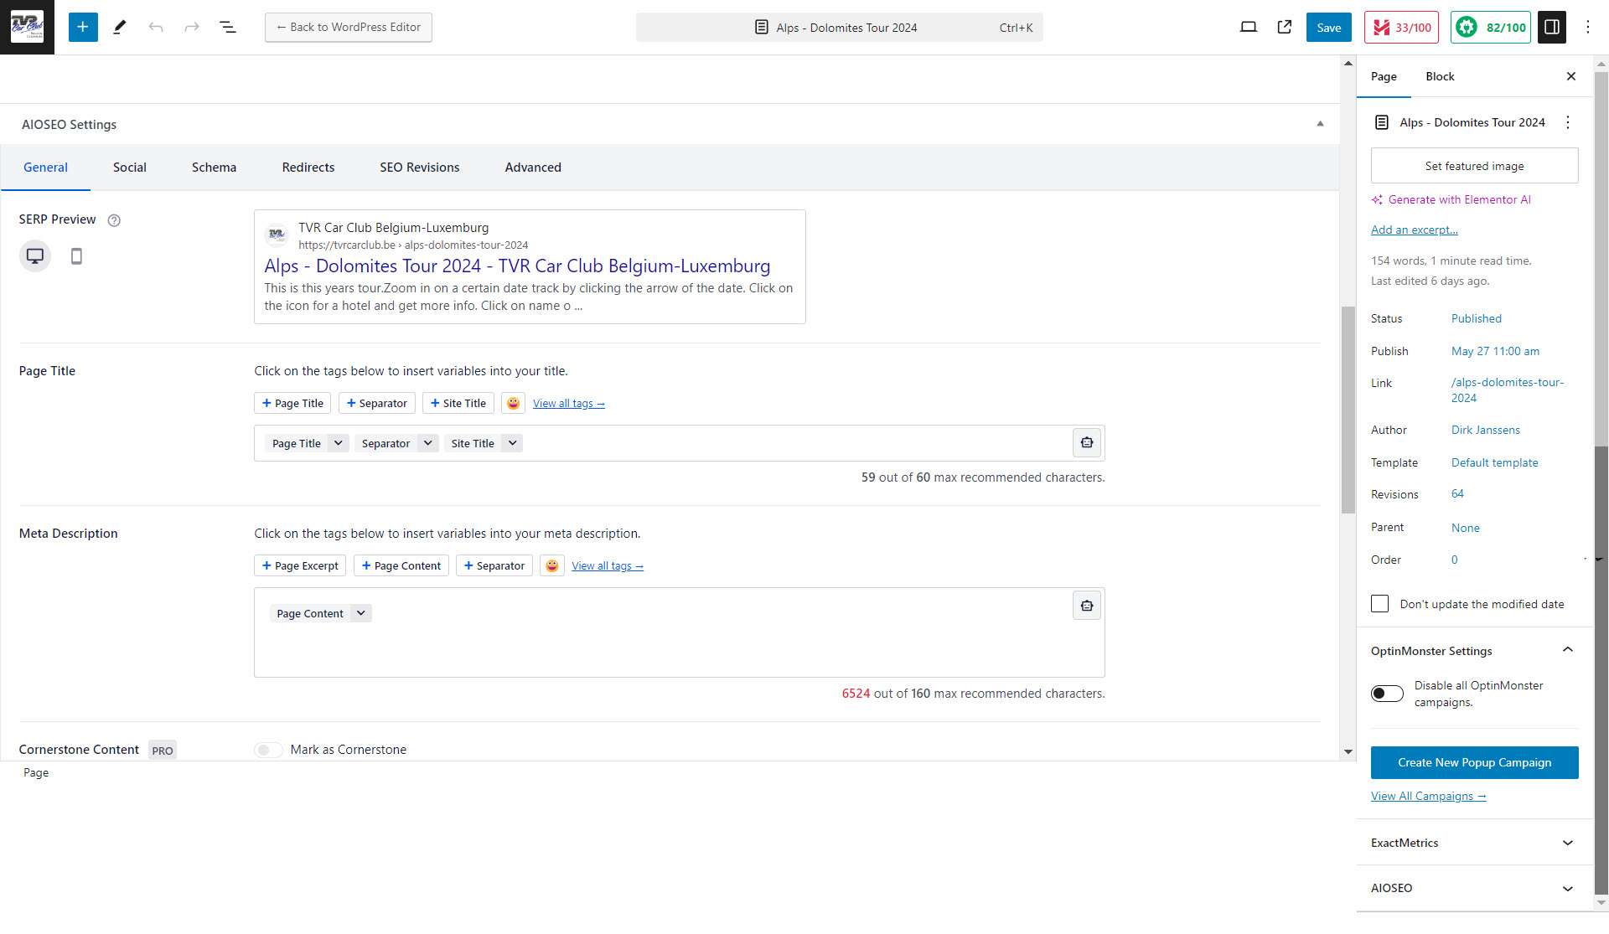Toggle the settings sidebar panel icon
Screen dimensions: 1609x934
1551,28
